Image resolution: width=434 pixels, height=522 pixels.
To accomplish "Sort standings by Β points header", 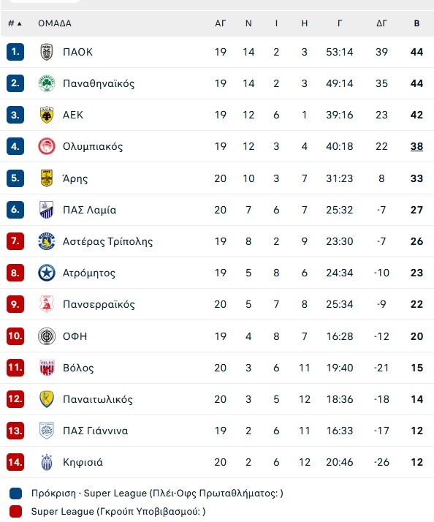I will (416, 23).
